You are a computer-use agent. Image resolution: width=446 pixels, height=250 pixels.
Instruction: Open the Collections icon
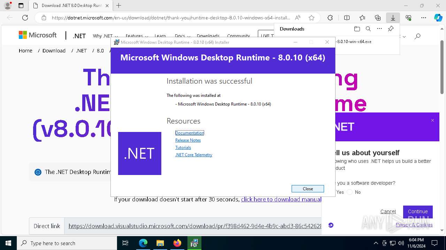(378, 18)
